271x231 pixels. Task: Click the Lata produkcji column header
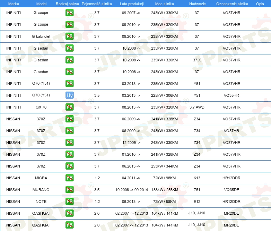132,4
